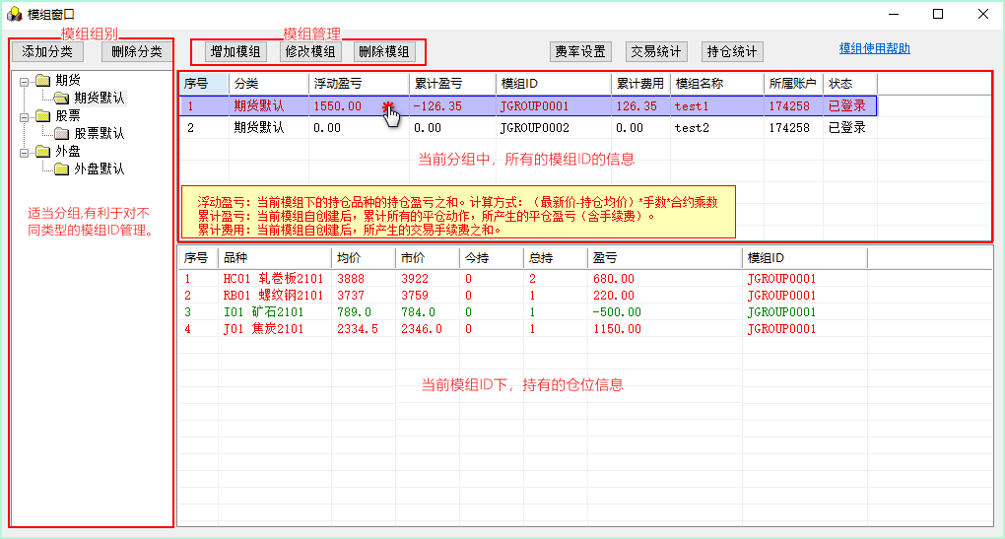Click profit value 680.00
The image size is (1005, 539).
[614, 279]
